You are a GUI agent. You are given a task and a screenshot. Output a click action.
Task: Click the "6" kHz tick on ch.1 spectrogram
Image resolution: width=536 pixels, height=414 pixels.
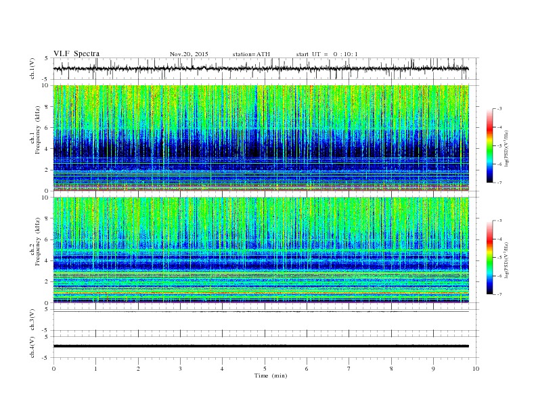[x=47, y=128]
